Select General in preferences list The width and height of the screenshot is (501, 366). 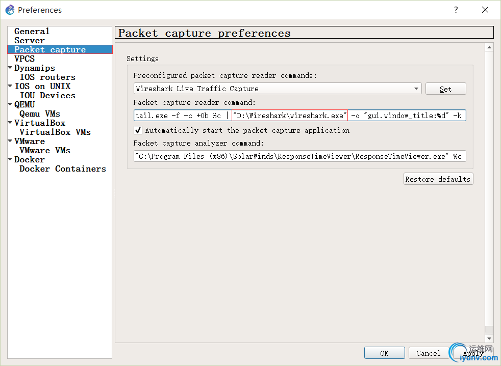[x=32, y=31]
